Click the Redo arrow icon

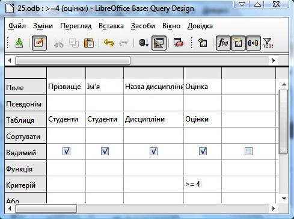click(123, 43)
